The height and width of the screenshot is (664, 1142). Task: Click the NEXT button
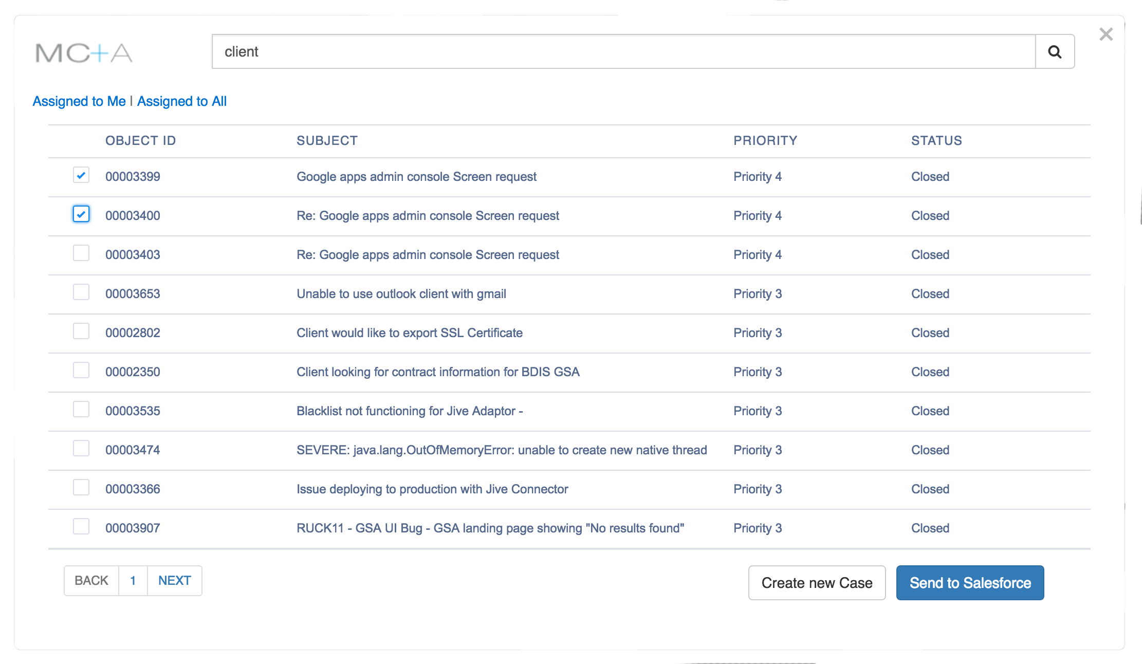pos(175,580)
